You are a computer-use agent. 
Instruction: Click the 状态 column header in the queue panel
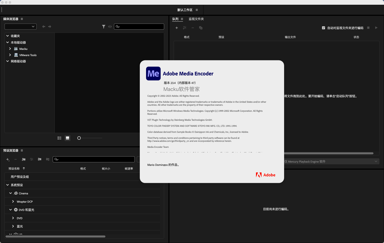(x=356, y=37)
